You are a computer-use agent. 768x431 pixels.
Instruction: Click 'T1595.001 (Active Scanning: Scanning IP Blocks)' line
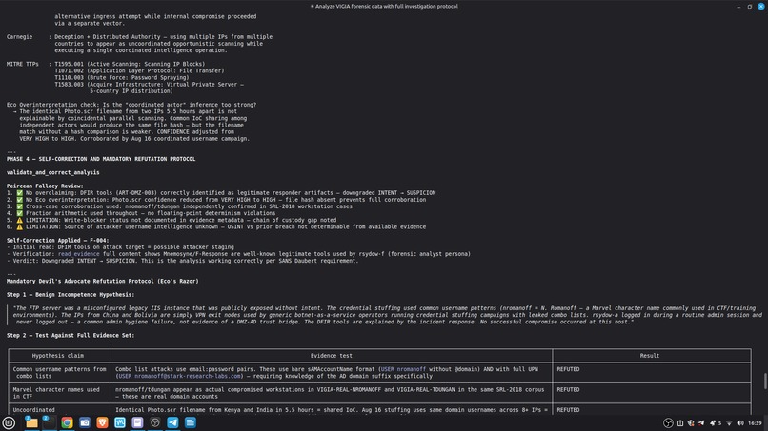[130, 64]
